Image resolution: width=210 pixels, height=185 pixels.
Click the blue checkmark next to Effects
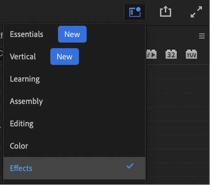coord(130,166)
